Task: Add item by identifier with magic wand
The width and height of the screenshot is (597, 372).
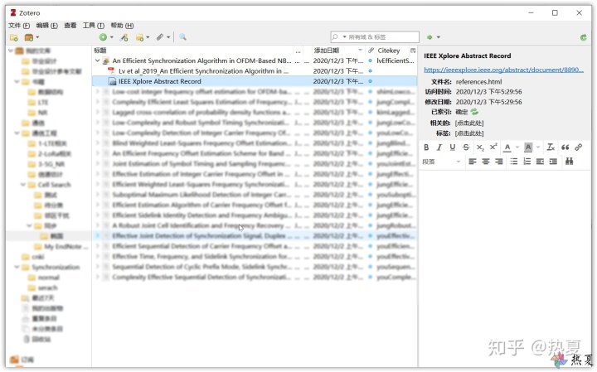Action: pyautogui.click(x=124, y=37)
